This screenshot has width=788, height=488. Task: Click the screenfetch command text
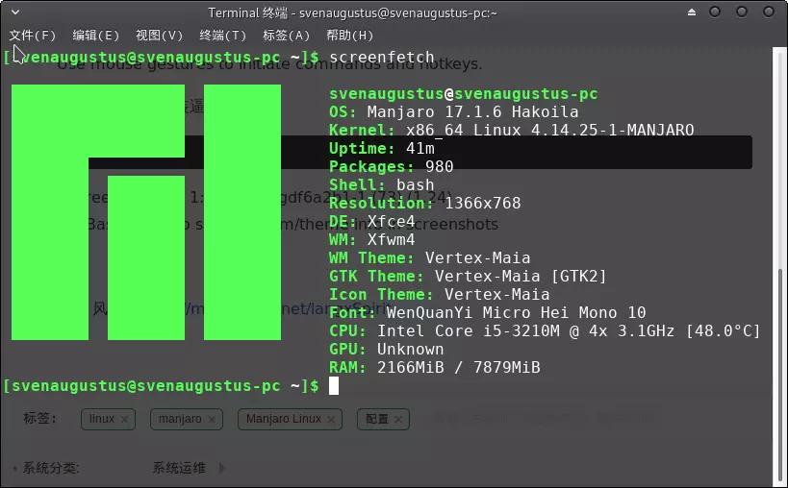[x=381, y=58]
